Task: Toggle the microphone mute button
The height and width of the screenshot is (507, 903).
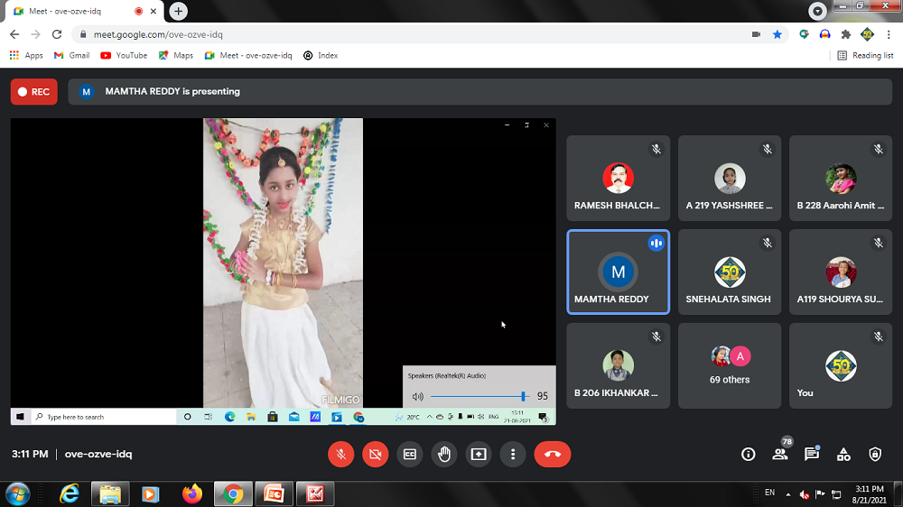Action: (340, 455)
